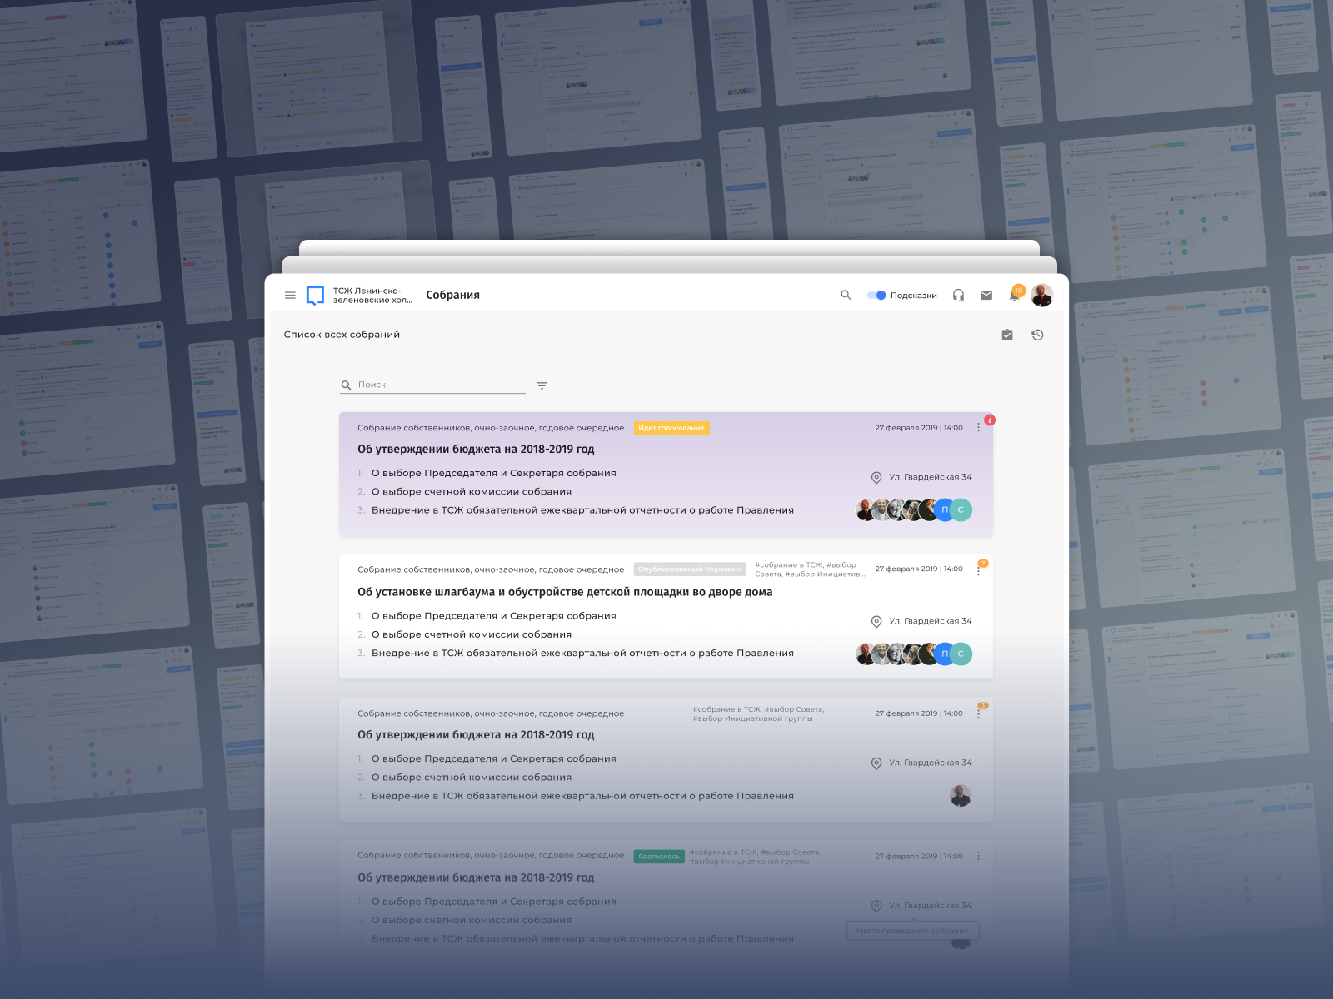Open the hamburger navigation menu
1333x999 pixels.
290,295
